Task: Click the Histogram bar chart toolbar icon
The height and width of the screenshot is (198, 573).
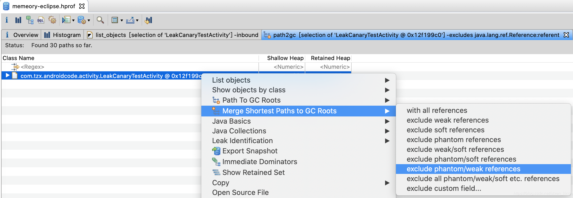Action: (x=18, y=20)
